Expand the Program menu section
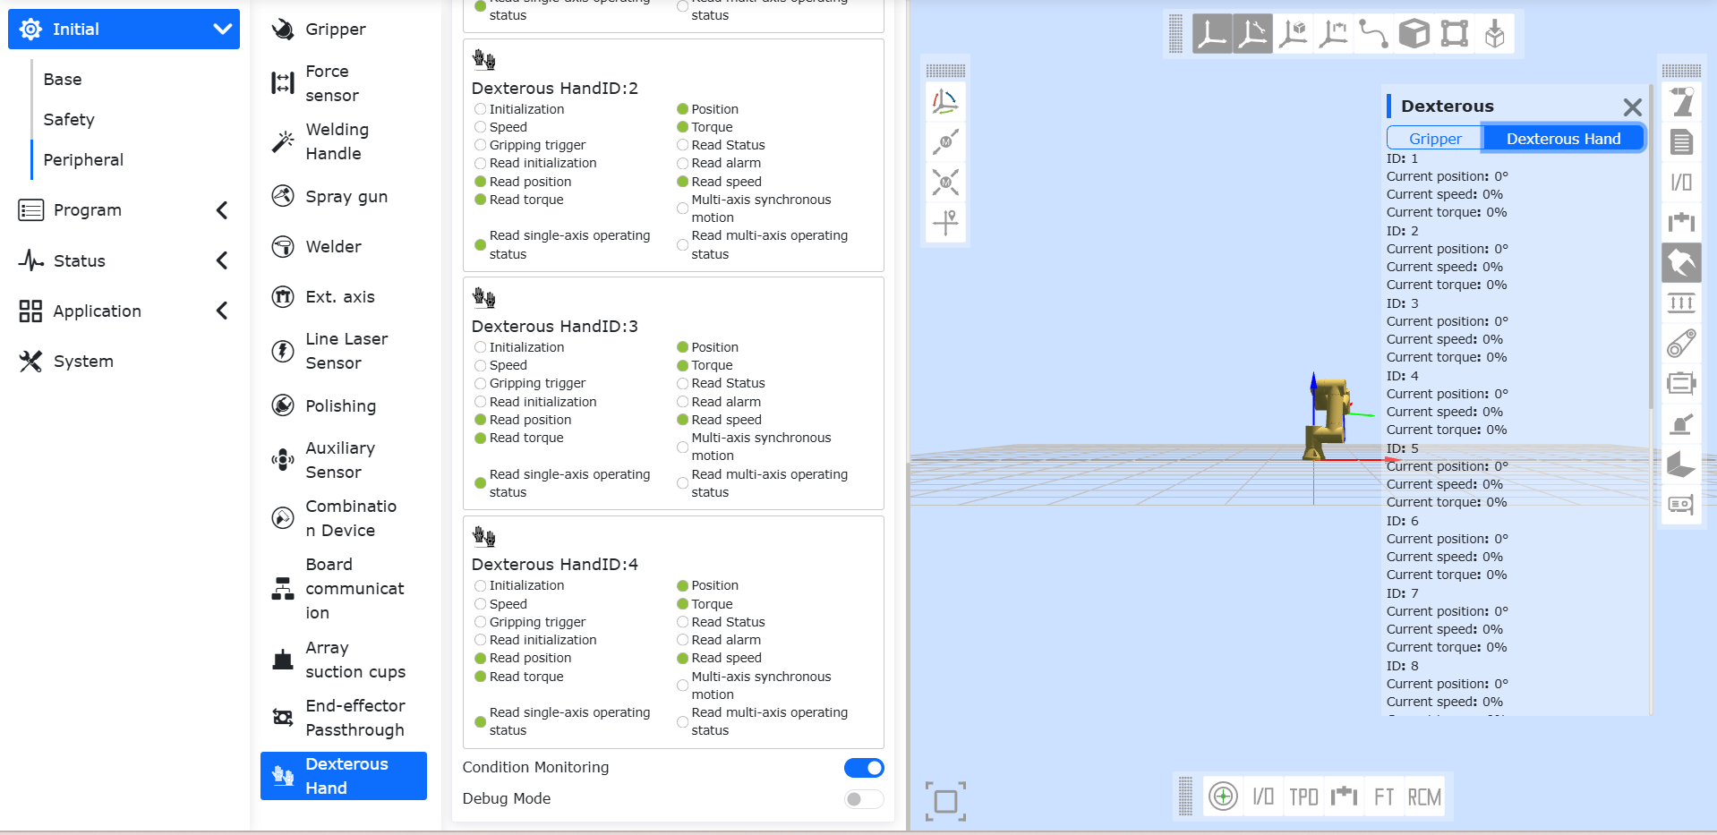Image resolution: width=1717 pixels, height=835 pixels. 124,210
